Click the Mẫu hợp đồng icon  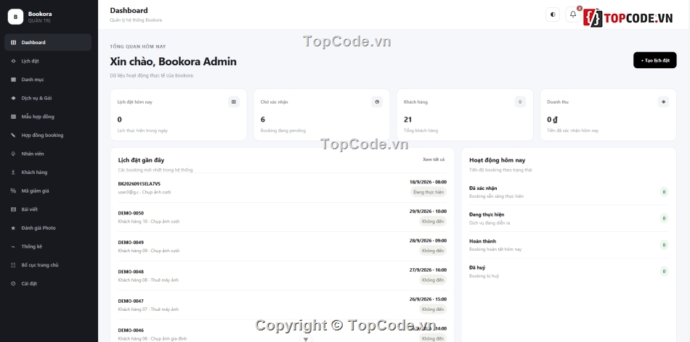13,117
